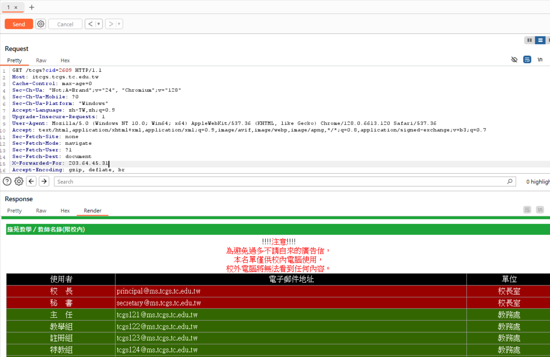Open the request settings gear beside Send
This screenshot has width=550, height=357.
point(41,24)
